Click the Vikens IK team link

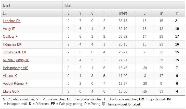10,76
